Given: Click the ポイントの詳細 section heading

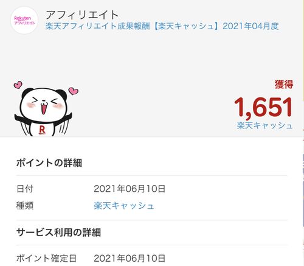Looking at the screenshot, I should (x=49, y=163).
